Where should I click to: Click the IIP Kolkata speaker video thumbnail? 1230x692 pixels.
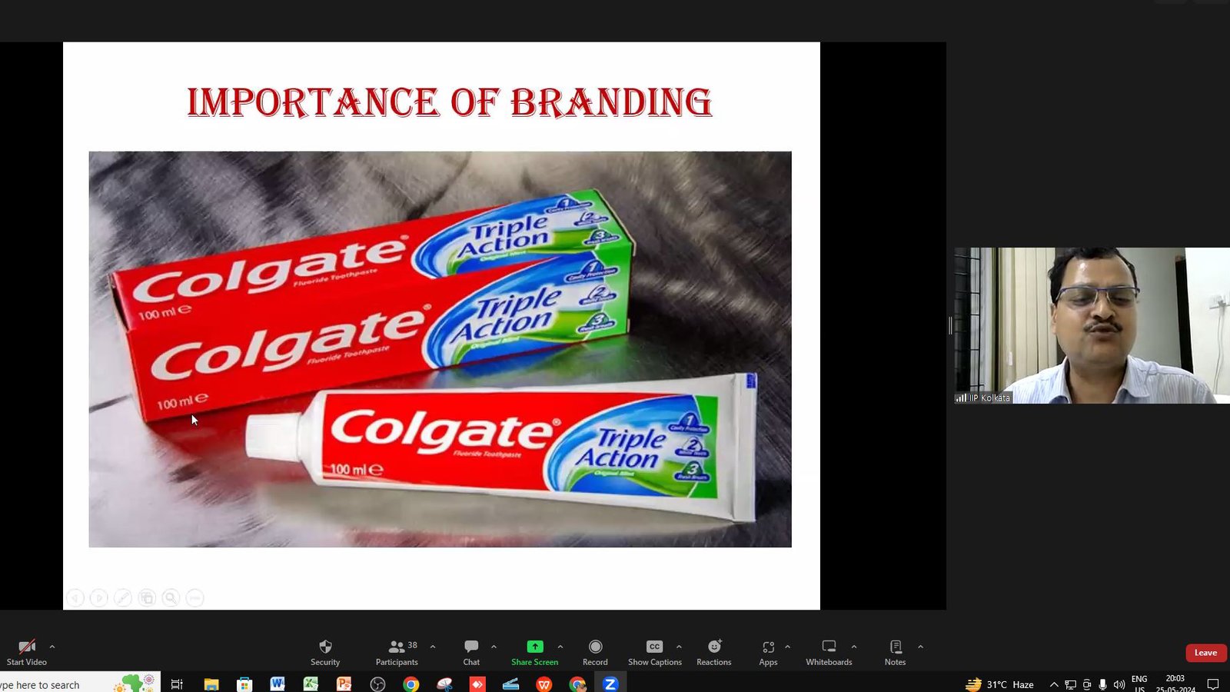click(1092, 325)
